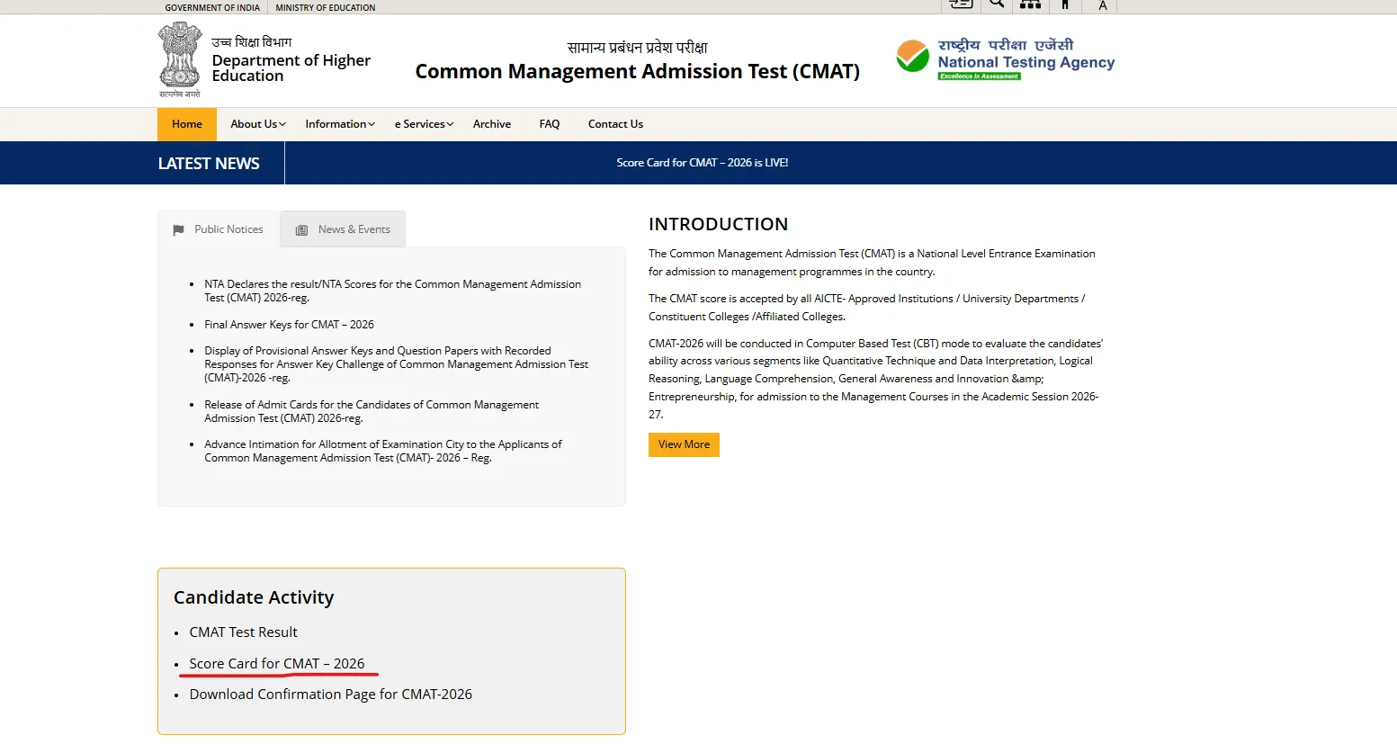Click the GOVERNMENT OF INDIA top link
The width and height of the screenshot is (1397, 744).
coord(212,7)
